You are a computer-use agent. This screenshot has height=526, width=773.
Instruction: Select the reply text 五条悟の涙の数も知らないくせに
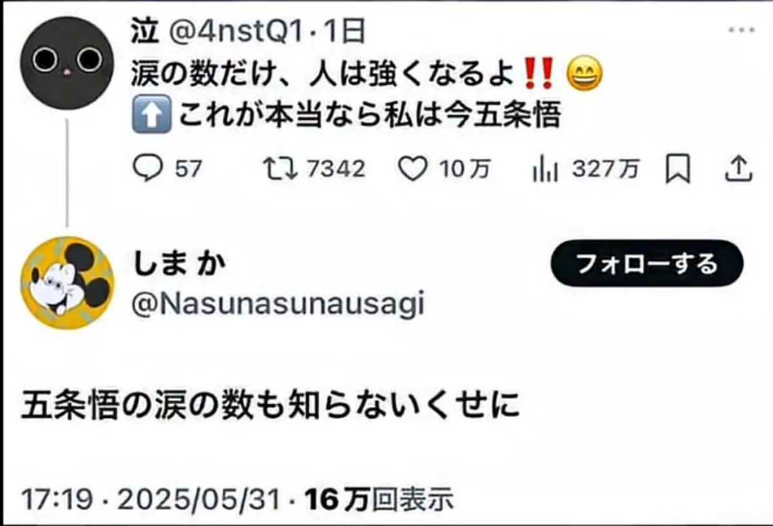tap(271, 407)
